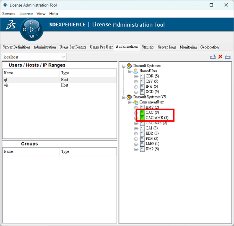Click the FDN license icon

[142, 139]
